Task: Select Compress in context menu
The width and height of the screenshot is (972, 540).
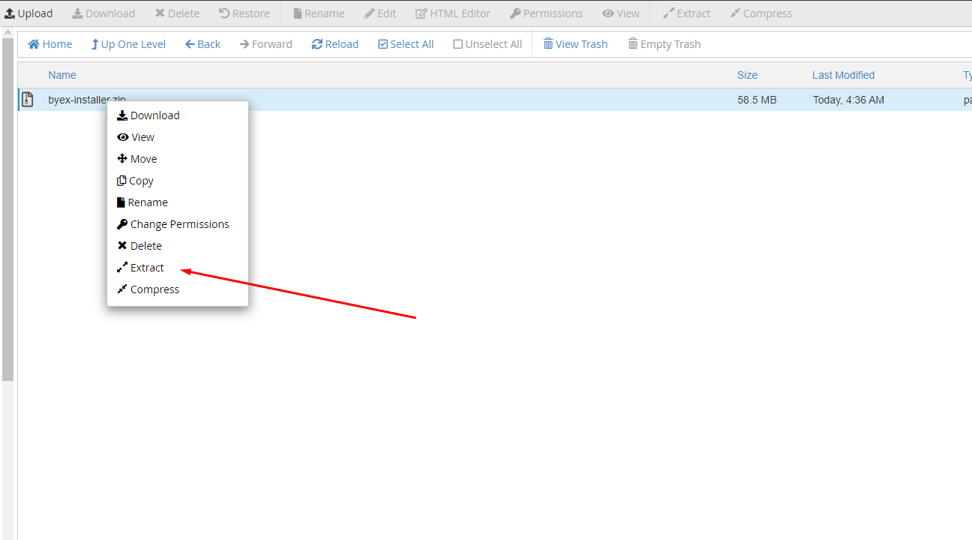Action: click(154, 289)
